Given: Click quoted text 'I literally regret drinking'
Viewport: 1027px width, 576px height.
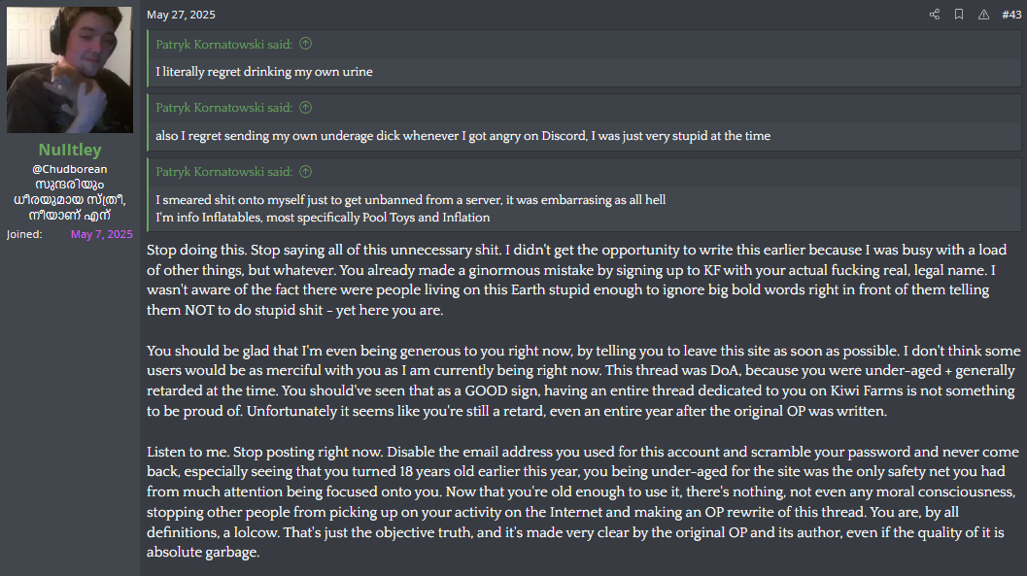Looking at the screenshot, I should 264,72.
